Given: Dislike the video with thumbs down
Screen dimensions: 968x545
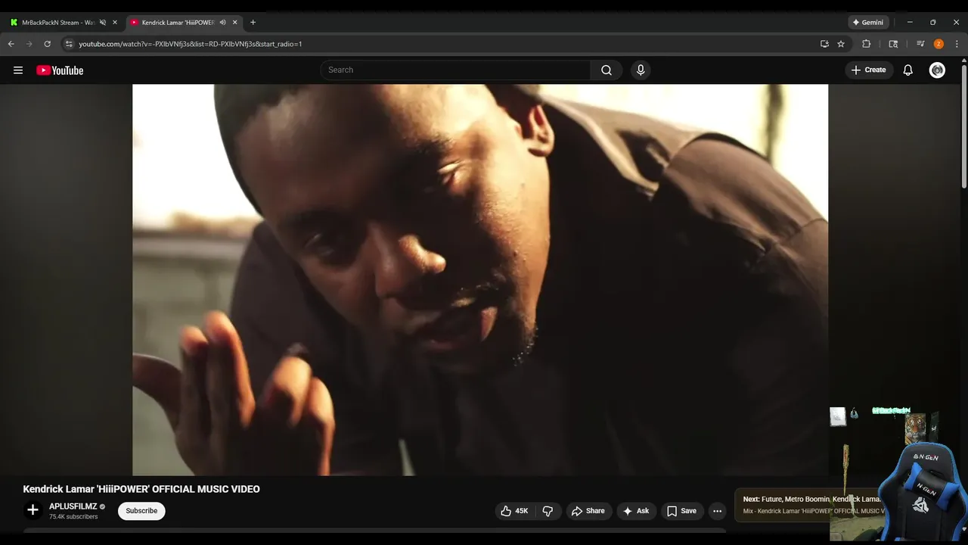Looking at the screenshot, I should click(x=548, y=511).
